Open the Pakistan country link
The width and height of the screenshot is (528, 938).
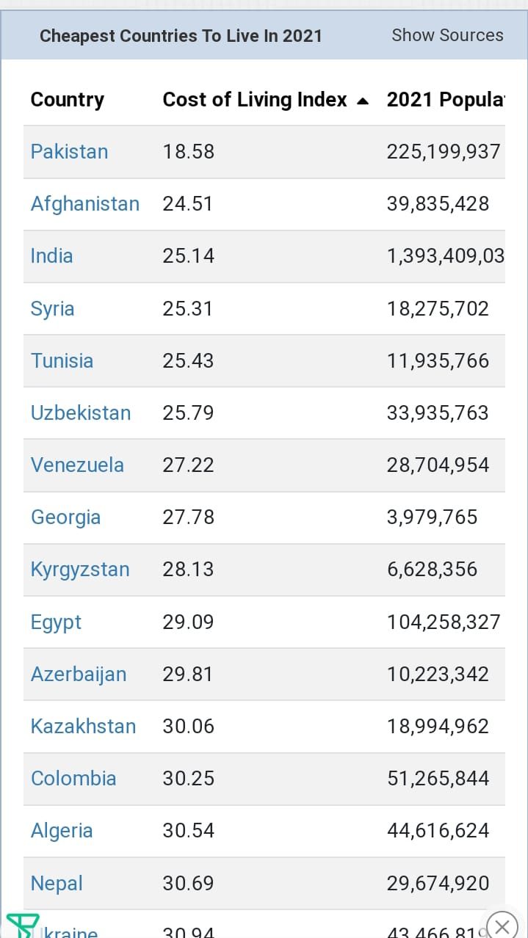pos(69,152)
